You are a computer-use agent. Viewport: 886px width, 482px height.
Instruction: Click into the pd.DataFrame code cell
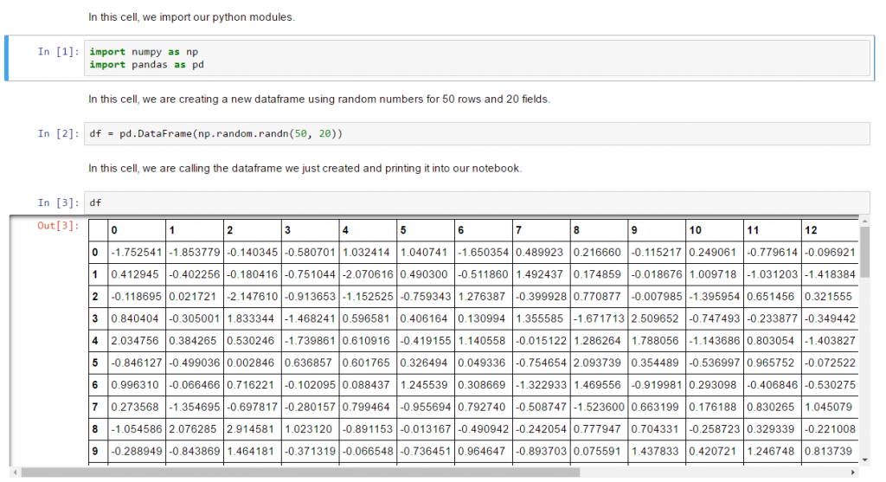tap(478, 133)
